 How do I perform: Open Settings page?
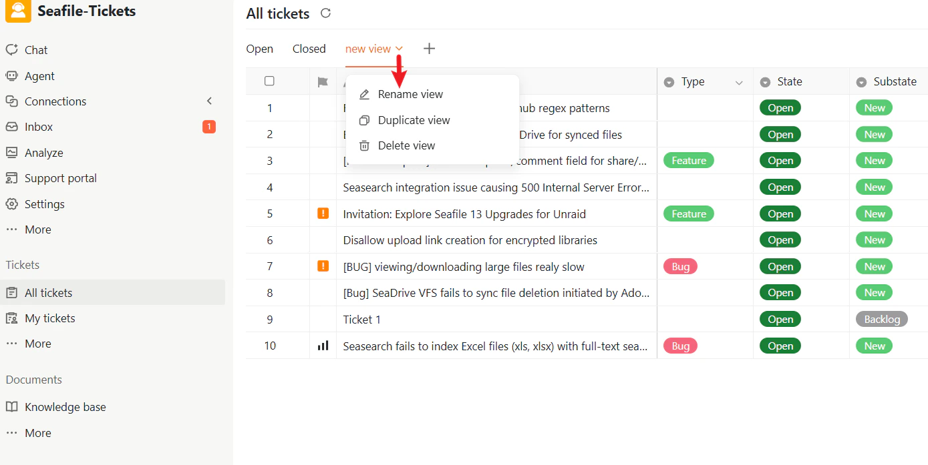(x=44, y=204)
